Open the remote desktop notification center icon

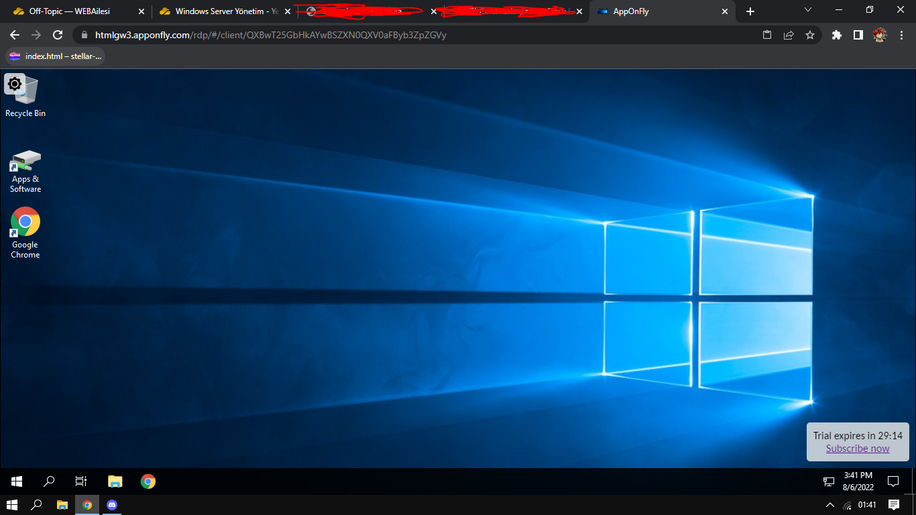[x=893, y=481]
